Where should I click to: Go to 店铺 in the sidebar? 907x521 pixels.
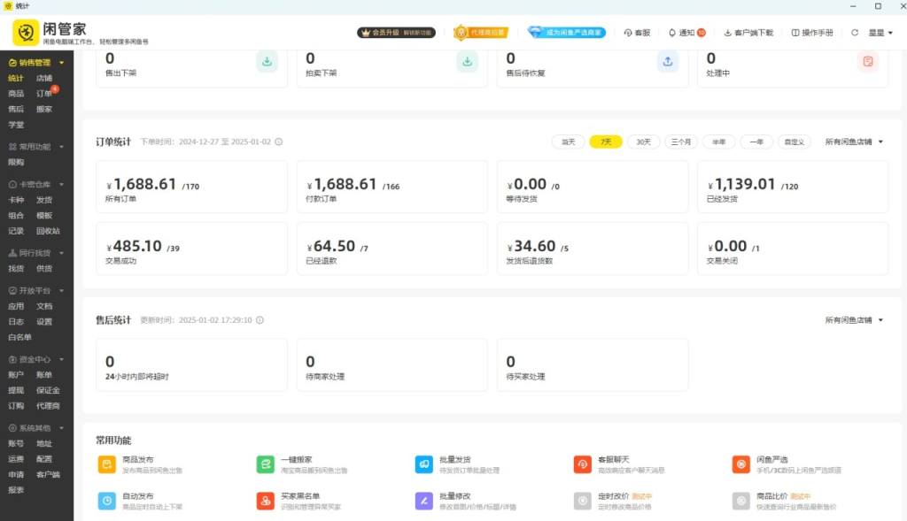tap(44, 78)
